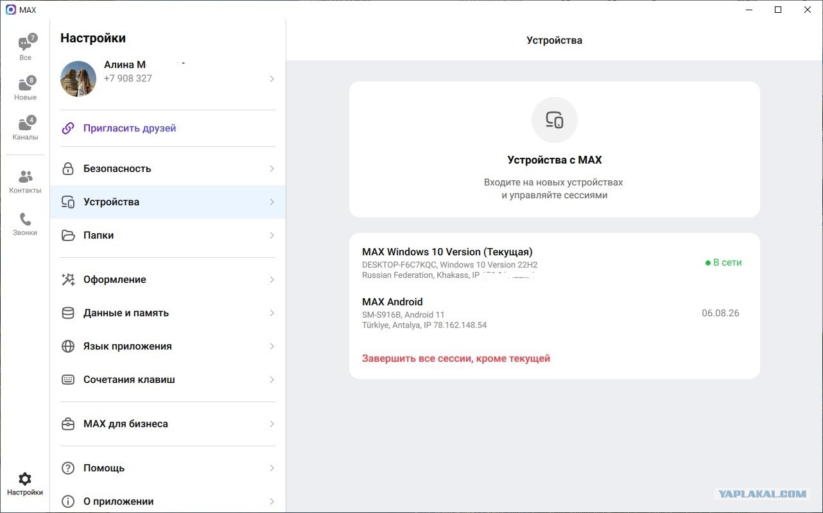
Task: Select the MAX Android session entry
Action: pos(555,313)
